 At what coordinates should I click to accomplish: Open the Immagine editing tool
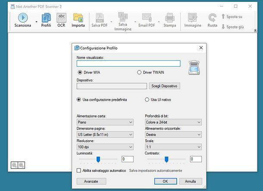click(x=193, y=20)
